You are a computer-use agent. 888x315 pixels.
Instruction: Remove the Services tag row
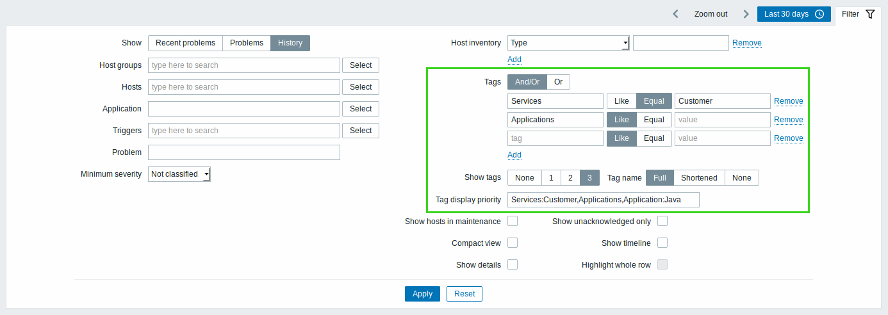(789, 101)
